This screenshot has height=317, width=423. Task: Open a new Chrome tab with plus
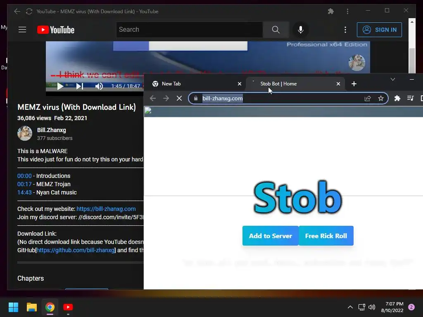click(x=354, y=84)
